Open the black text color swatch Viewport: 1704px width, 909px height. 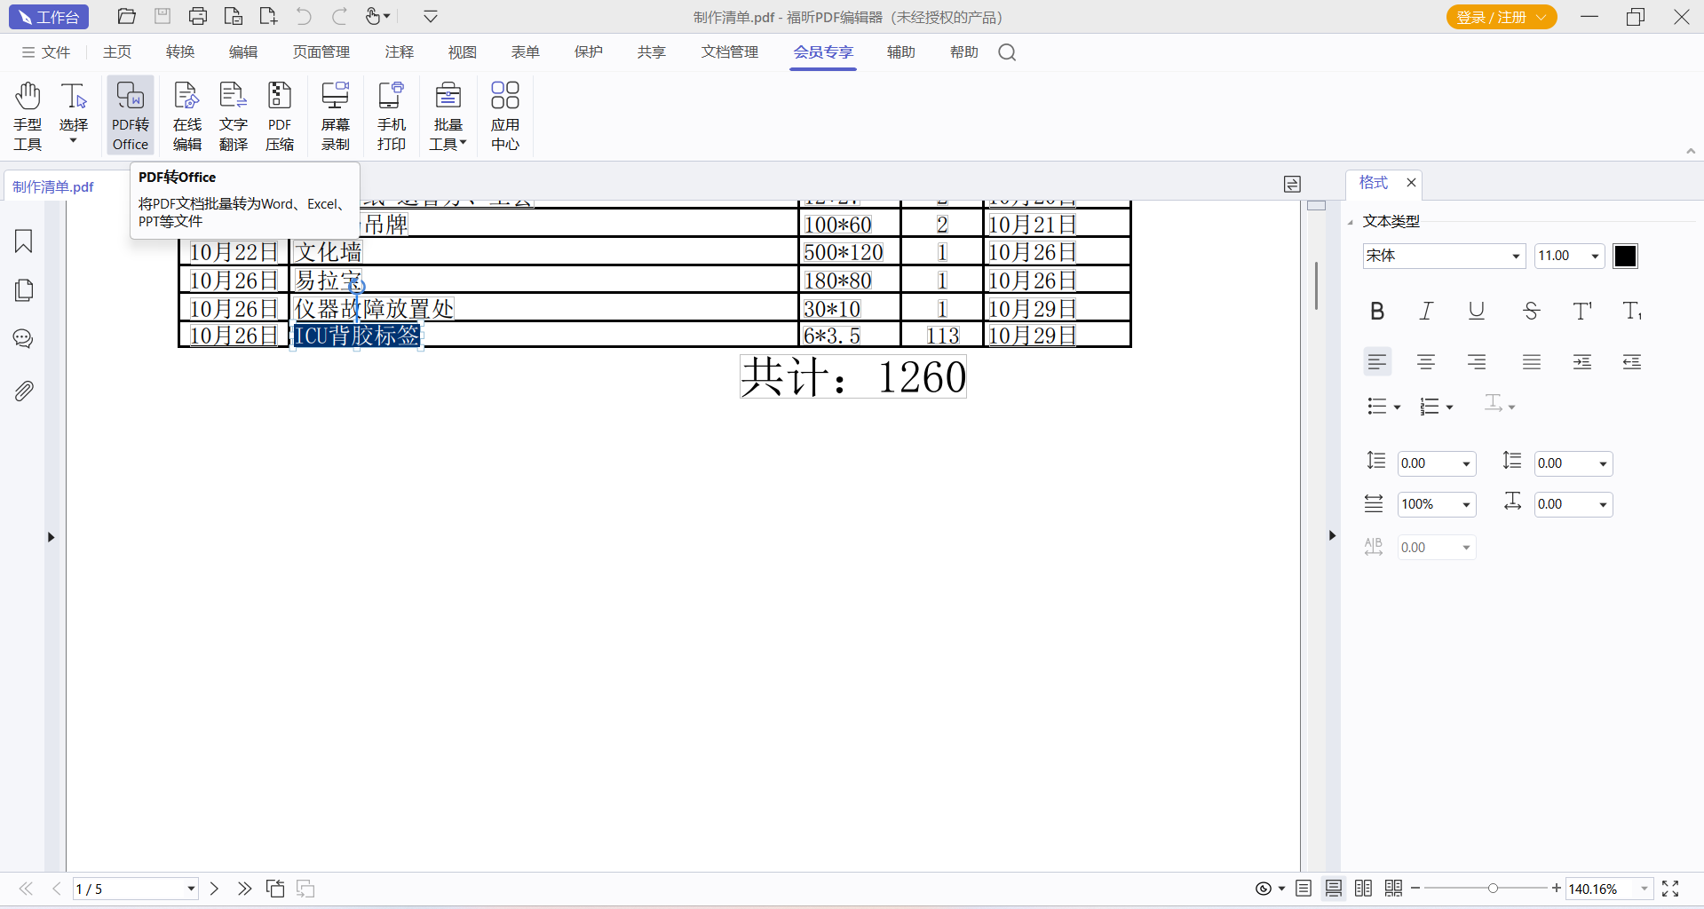tap(1625, 257)
